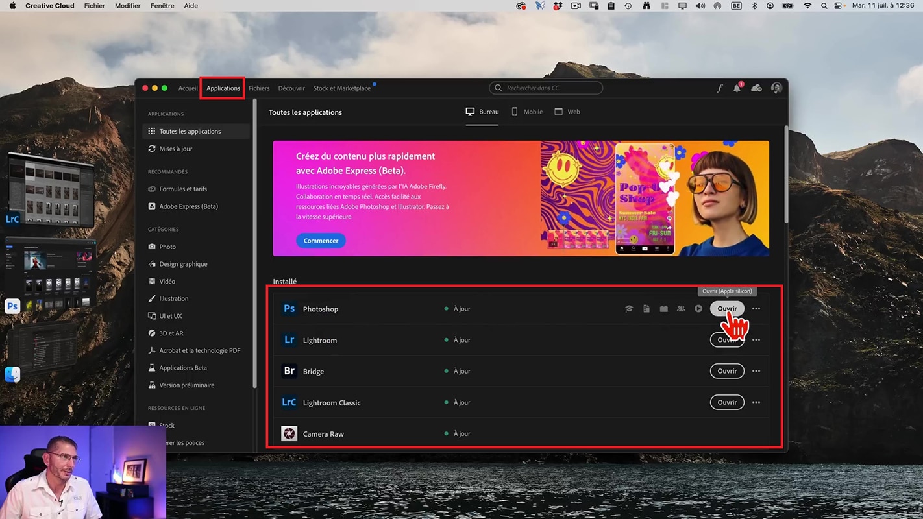
Task: Click the Lightroom Classic Stage Manager thumbnail
Action: pyautogui.click(x=51, y=189)
